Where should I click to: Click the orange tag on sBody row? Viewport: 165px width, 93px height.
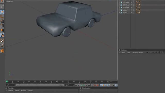[x=137, y=13]
